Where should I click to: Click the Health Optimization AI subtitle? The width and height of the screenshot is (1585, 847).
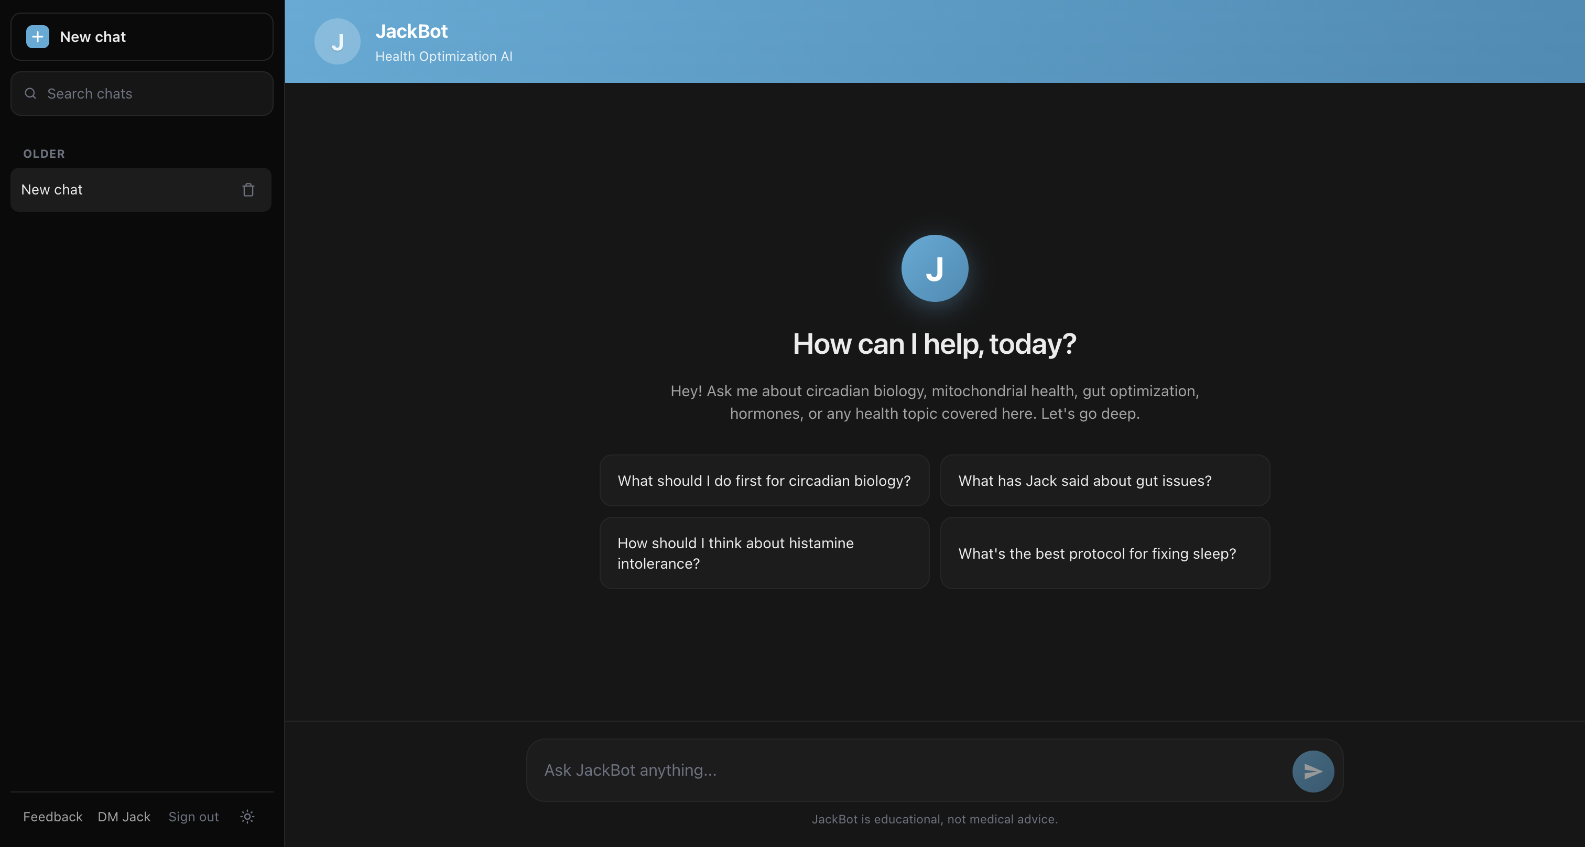443,57
